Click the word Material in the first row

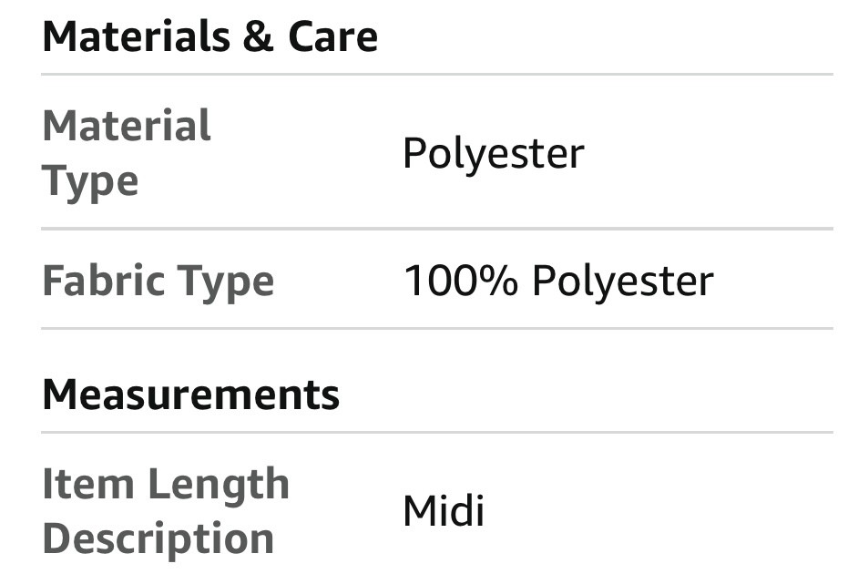pos(127,126)
